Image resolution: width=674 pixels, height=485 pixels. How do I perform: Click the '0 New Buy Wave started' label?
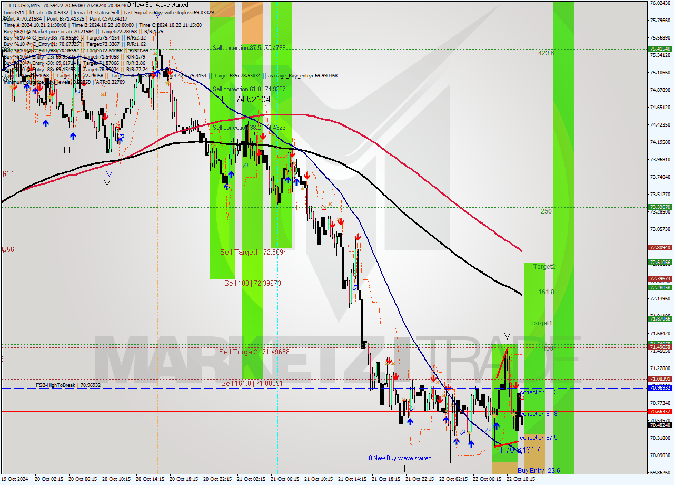(400, 458)
